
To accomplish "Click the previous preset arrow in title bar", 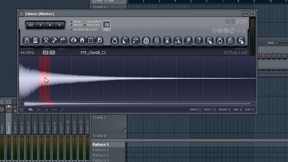I will pyautogui.click(x=244, y=14).
